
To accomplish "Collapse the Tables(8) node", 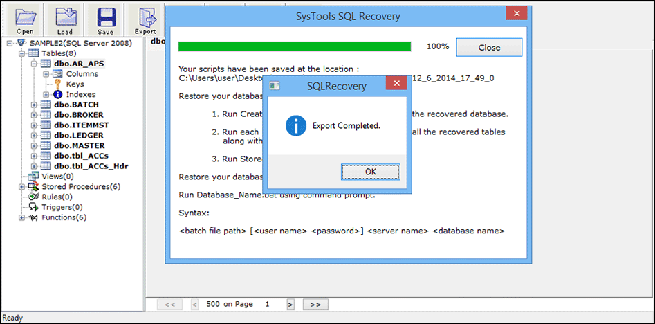I will point(21,53).
